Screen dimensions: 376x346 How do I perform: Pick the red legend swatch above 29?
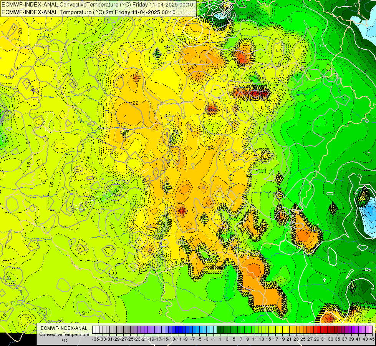[x=315, y=329]
